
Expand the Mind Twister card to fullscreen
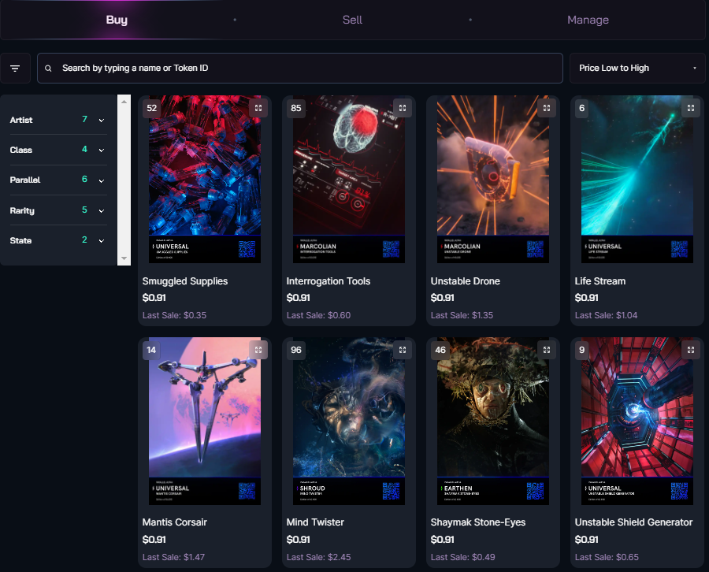(x=402, y=349)
